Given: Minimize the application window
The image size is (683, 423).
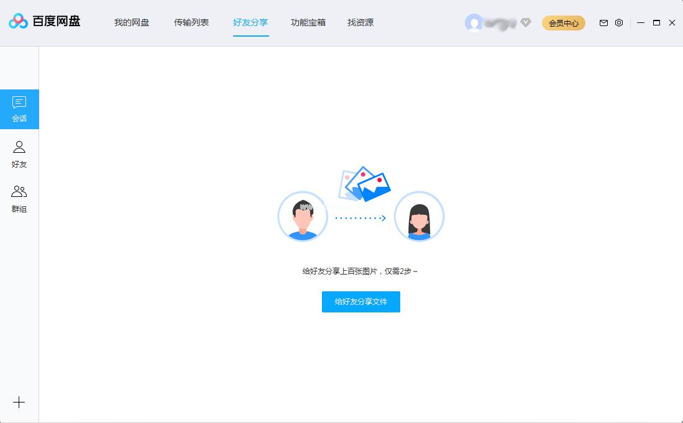Looking at the screenshot, I should (x=640, y=22).
